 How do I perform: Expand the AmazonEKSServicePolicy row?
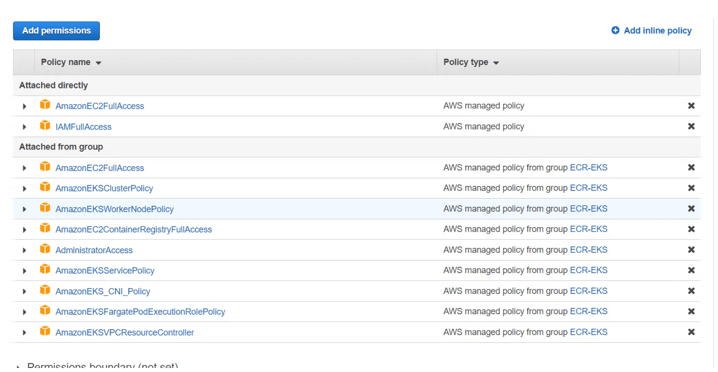(24, 271)
